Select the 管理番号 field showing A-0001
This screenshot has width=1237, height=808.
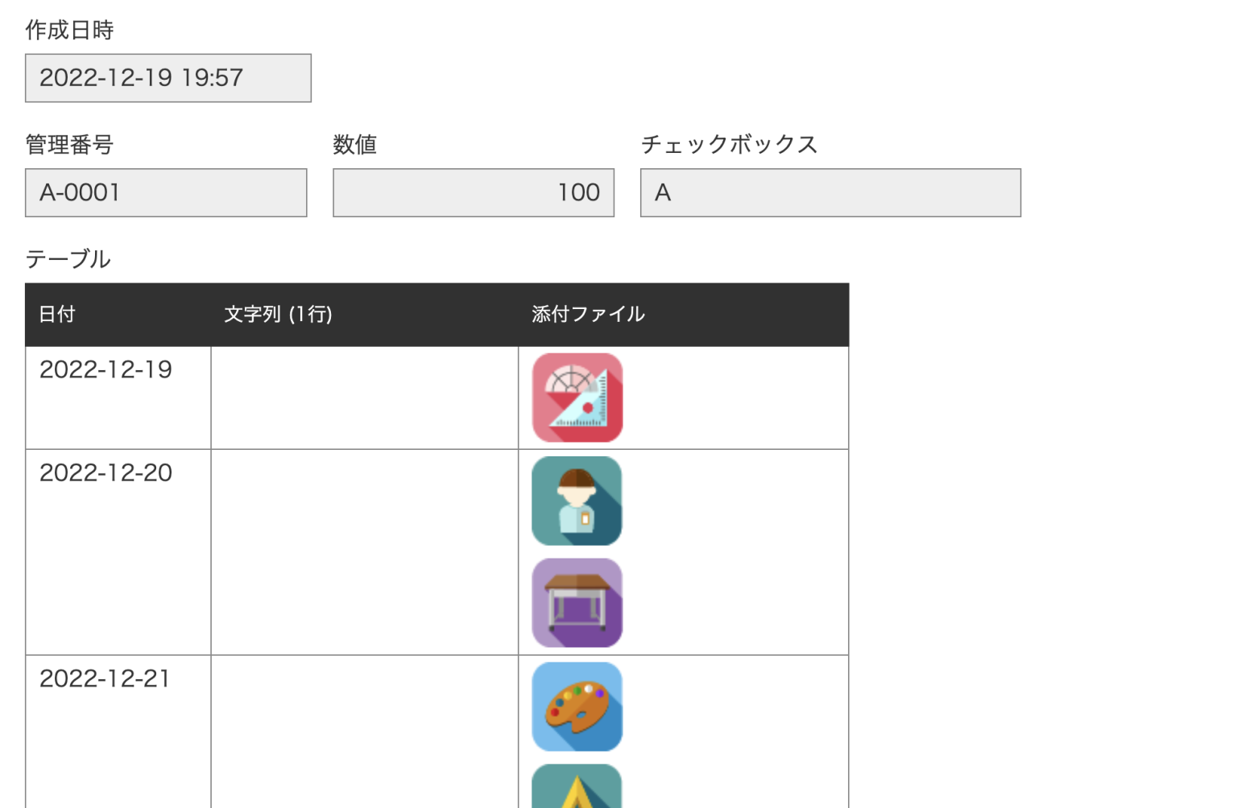click(166, 192)
